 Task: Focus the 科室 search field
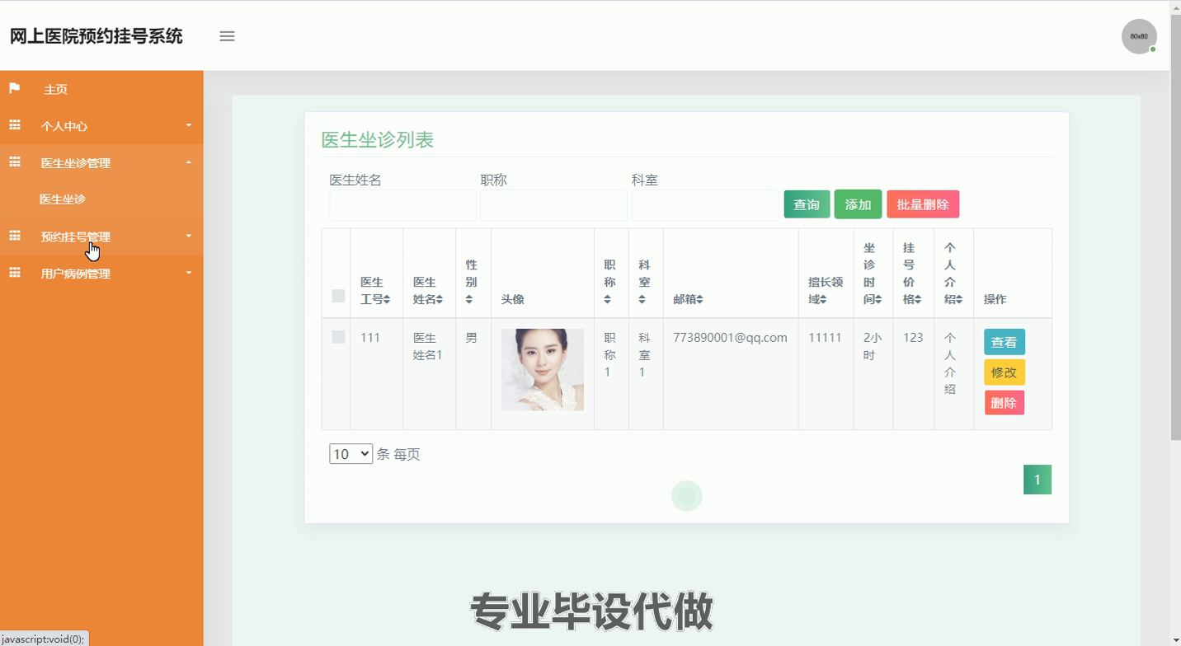tap(705, 205)
